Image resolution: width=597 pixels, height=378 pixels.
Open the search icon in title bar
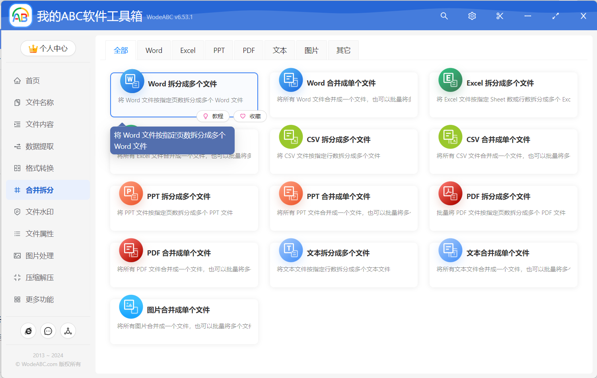(444, 16)
